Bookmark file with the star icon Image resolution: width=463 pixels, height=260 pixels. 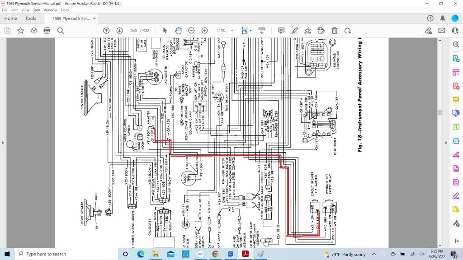click(21, 31)
